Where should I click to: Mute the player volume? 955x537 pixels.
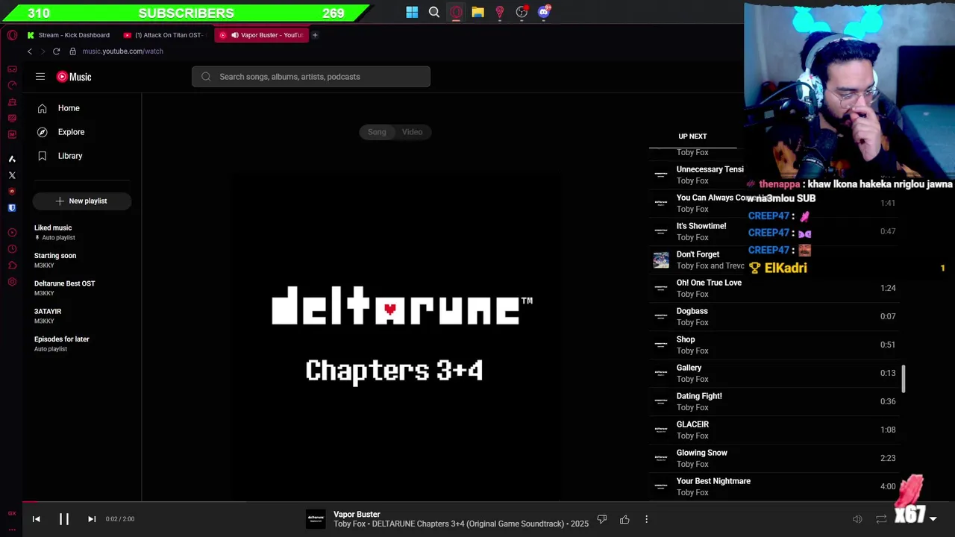[x=857, y=519]
